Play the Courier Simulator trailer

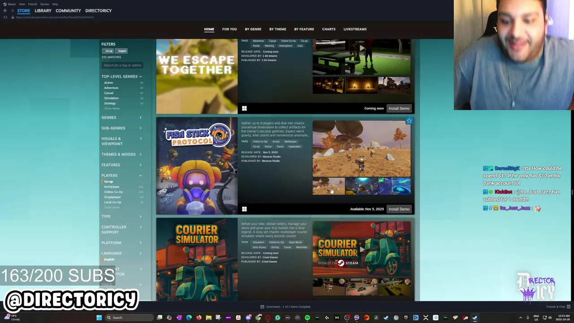tap(361, 249)
